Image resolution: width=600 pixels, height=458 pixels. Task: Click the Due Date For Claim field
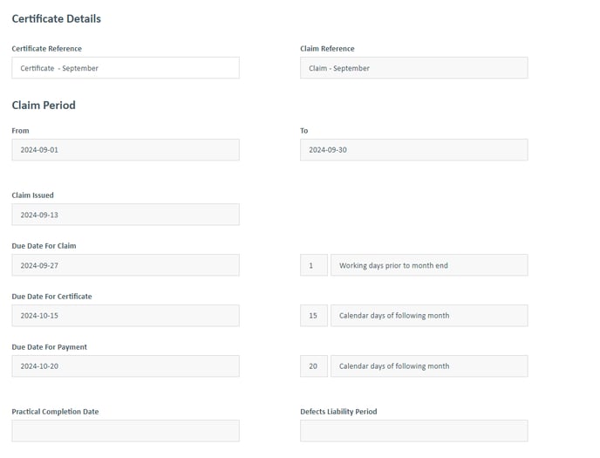[x=126, y=265]
